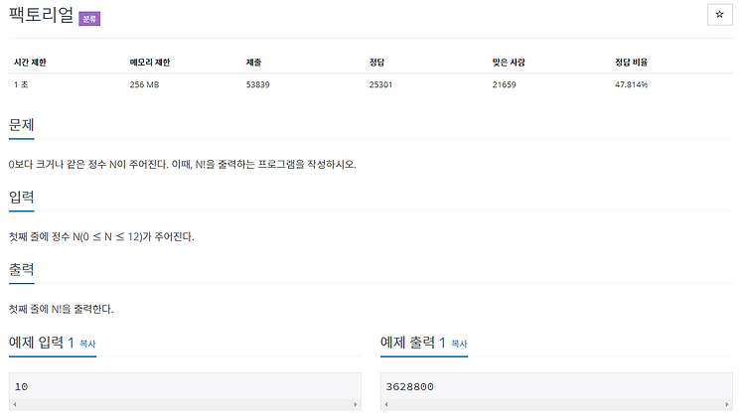Screen dimensions: 745x420
Task: Click the 정답 column header
Action: [376, 63]
